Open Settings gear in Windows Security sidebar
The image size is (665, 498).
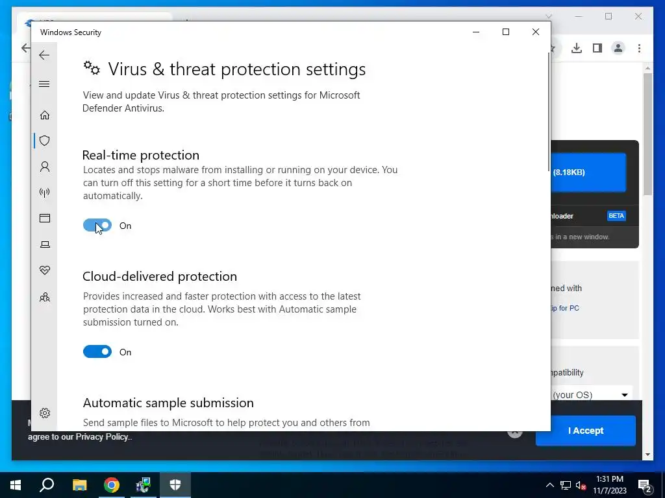[45, 413]
